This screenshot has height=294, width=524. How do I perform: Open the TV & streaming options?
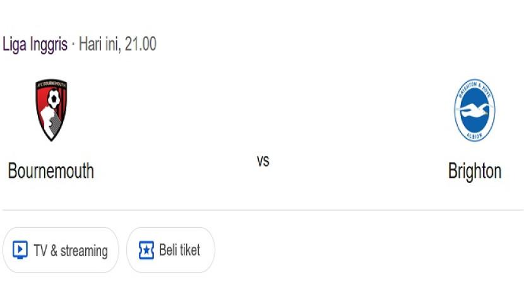tap(61, 250)
